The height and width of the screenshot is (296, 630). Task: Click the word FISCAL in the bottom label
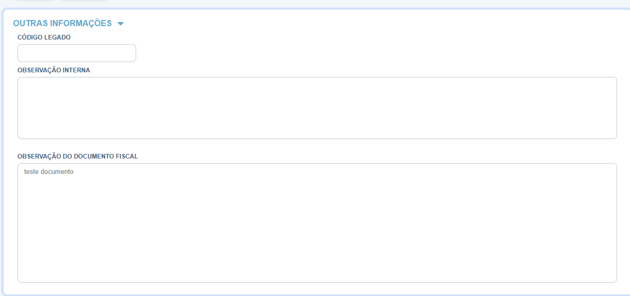[127, 156]
